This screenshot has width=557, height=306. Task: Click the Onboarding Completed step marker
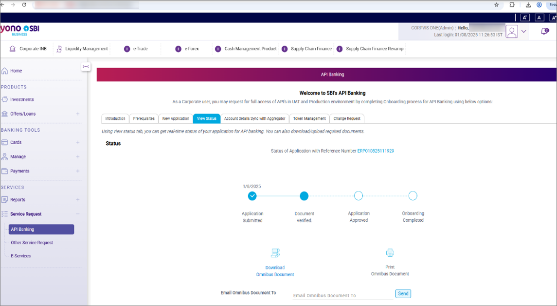(413, 196)
